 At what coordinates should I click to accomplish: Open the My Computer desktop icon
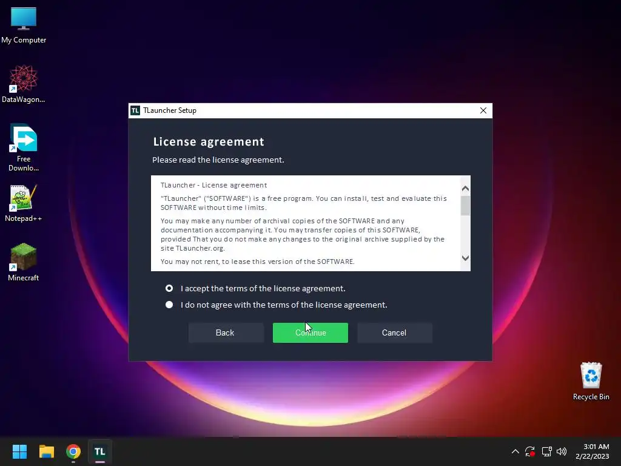point(24,25)
